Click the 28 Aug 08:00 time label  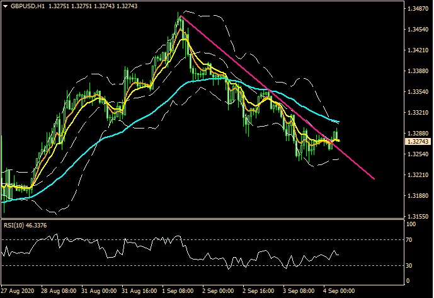click(59, 291)
